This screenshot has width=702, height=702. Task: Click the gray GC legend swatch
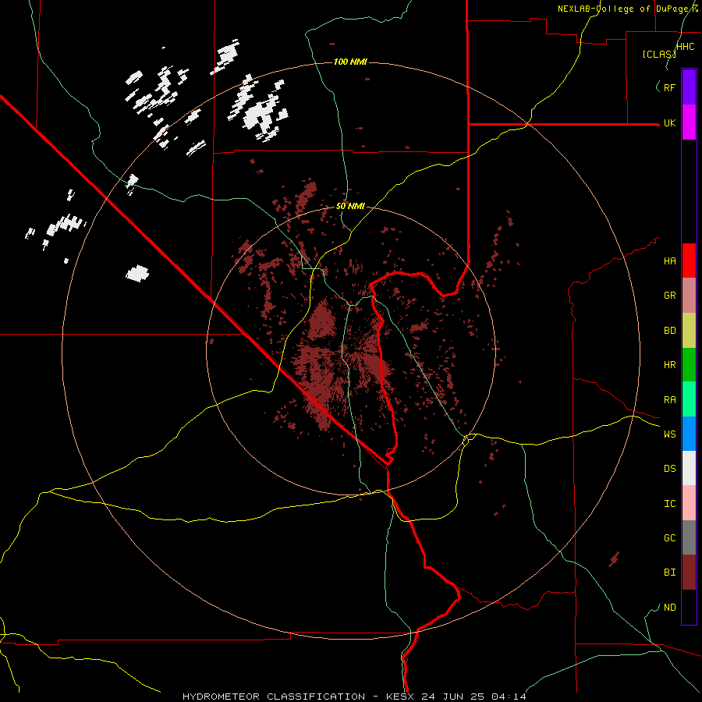tap(689, 537)
